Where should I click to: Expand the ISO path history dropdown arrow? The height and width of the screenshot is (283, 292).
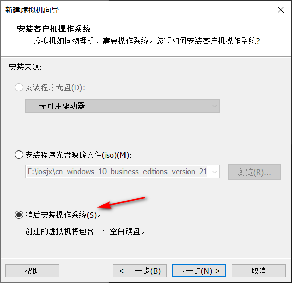(214, 172)
